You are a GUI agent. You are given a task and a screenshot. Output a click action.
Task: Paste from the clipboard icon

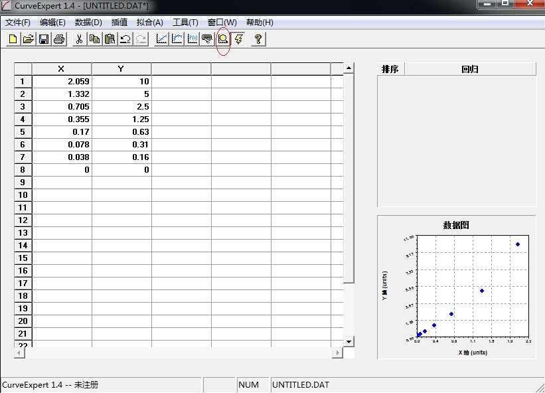pos(110,39)
